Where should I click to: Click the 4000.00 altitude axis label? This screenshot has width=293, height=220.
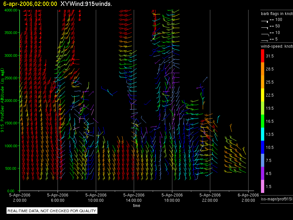pos(11,10)
